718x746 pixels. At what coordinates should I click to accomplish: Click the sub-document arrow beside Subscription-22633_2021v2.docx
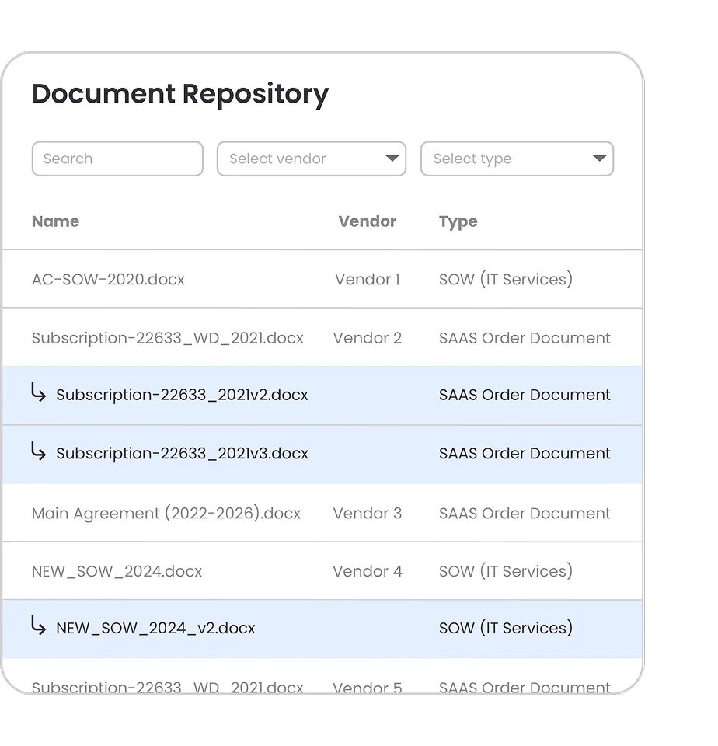[39, 392]
